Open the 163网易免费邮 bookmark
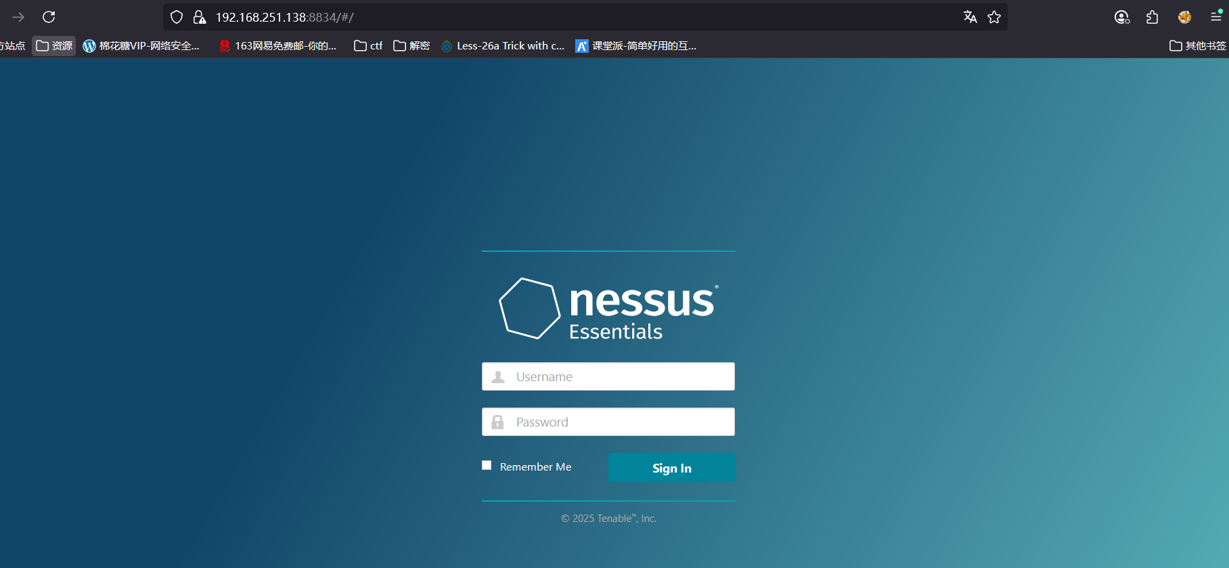 coord(277,45)
